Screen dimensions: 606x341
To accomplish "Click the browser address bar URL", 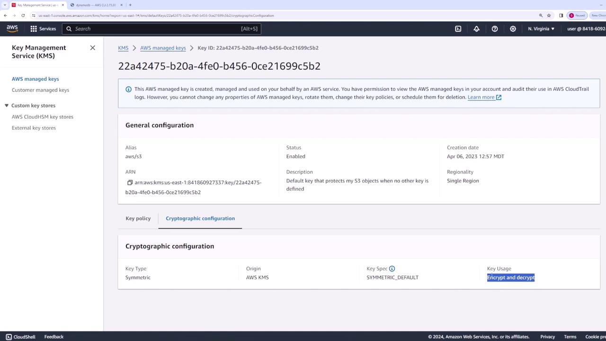I will pyautogui.click(x=156, y=16).
